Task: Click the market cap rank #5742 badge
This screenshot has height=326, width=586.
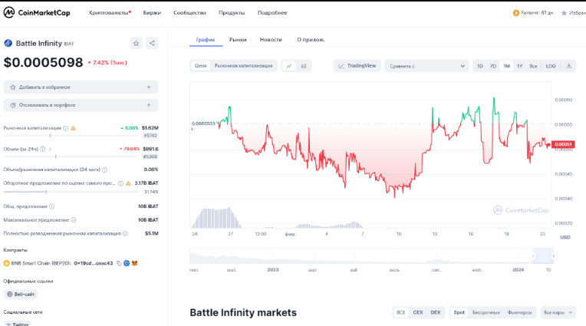Action: (x=150, y=136)
